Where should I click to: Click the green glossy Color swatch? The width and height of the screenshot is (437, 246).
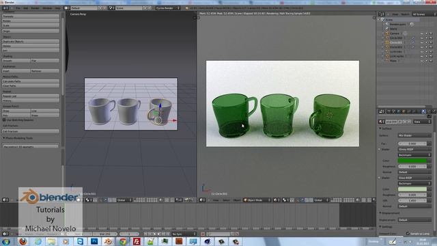click(x=412, y=161)
